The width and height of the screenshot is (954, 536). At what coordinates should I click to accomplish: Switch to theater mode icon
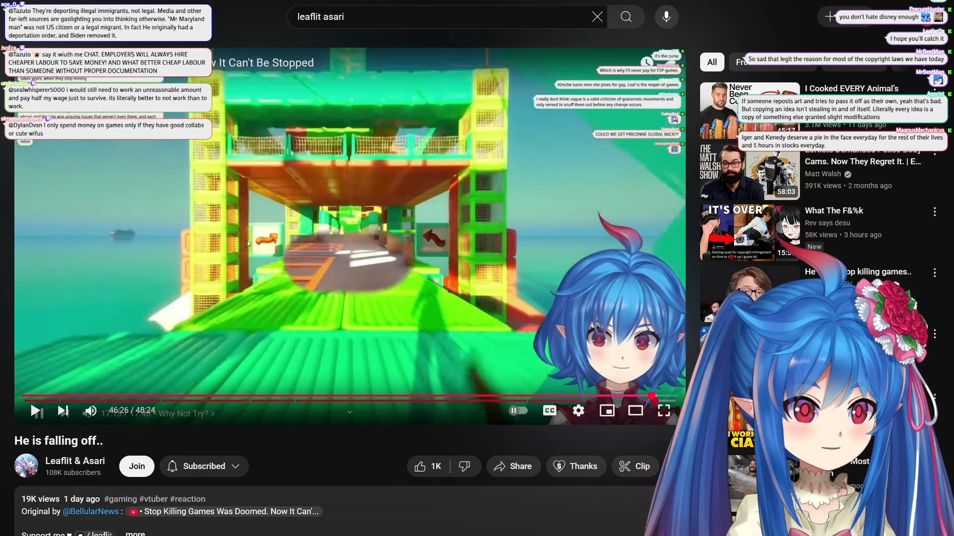[x=635, y=411]
